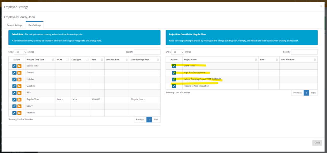Sort project table by Project Name
This screenshot has height=153, width=327.
click(x=220, y=59)
